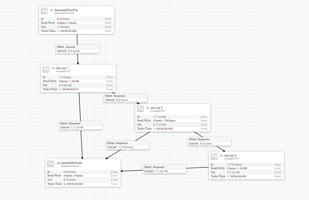Select the processor icon on service 2
The height and width of the screenshot is (200, 309).
tap(140, 109)
